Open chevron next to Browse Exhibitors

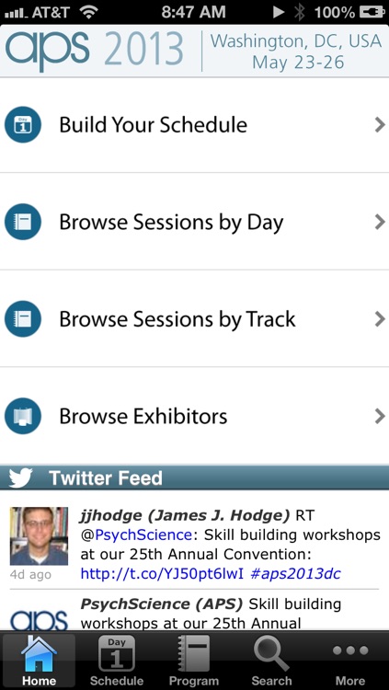point(380,416)
